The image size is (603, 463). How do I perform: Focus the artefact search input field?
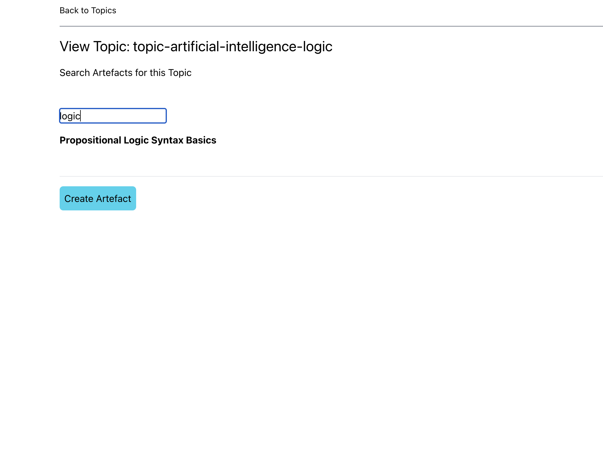point(113,116)
